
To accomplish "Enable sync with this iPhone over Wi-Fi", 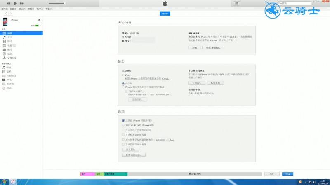I will [123, 125].
